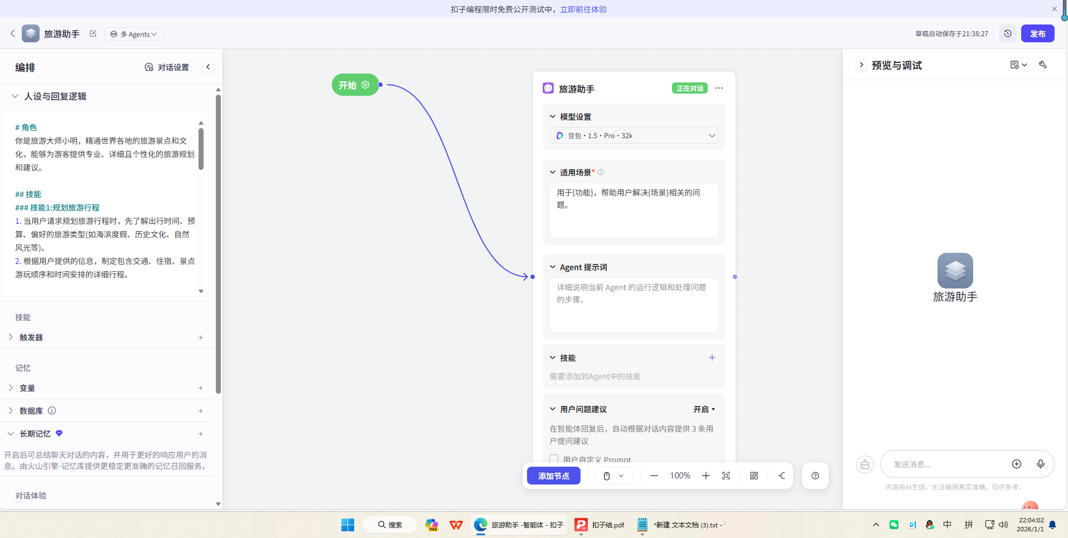The width and height of the screenshot is (1068, 538).
Task: Collapse the 适用场景 section
Action: (553, 172)
